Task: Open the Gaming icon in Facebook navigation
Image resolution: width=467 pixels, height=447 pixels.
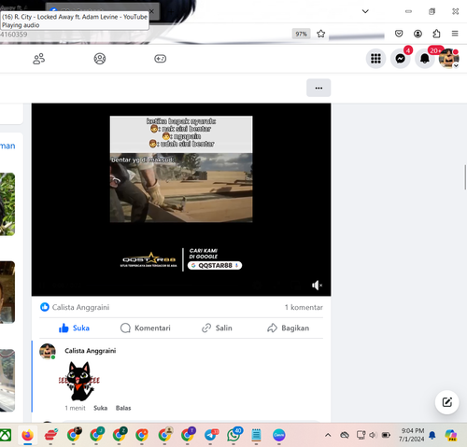Action: [x=160, y=59]
